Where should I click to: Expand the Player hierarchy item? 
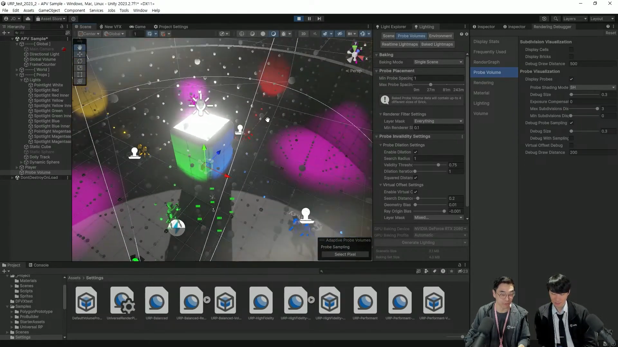(17, 167)
